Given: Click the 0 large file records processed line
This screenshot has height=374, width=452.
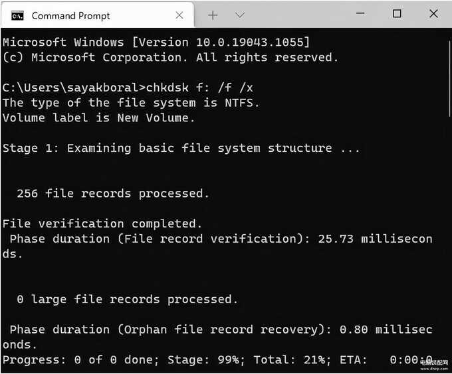Looking at the screenshot, I should [x=127, y=299].
